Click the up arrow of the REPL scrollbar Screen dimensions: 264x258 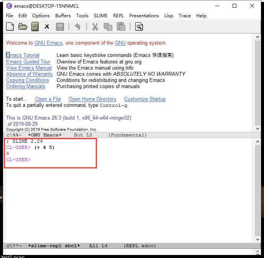click(x=257, y=142)
